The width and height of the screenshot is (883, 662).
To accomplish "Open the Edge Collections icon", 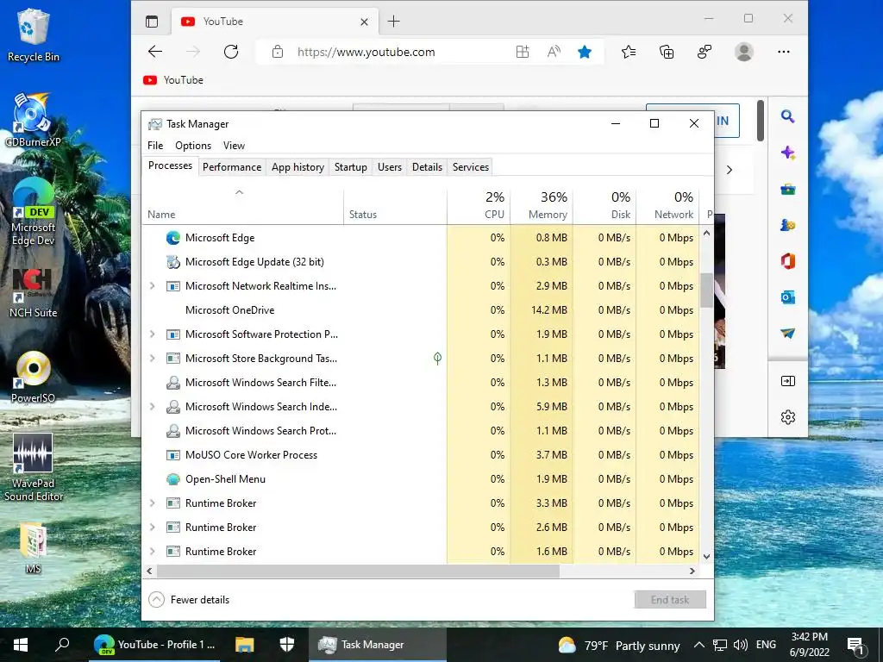I will (667, 52).
